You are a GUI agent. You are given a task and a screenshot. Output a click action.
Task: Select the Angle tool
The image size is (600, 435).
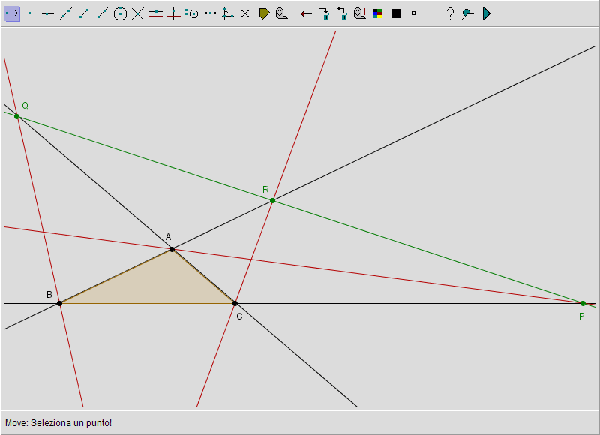point(228,13)
